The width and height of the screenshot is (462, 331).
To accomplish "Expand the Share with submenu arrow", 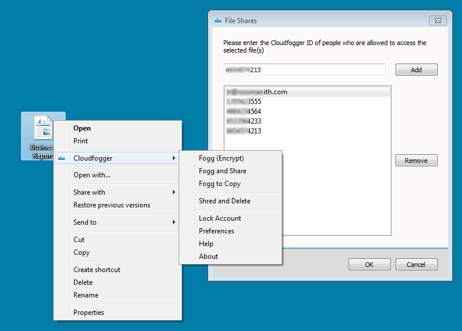I will [x=174, y=192].
